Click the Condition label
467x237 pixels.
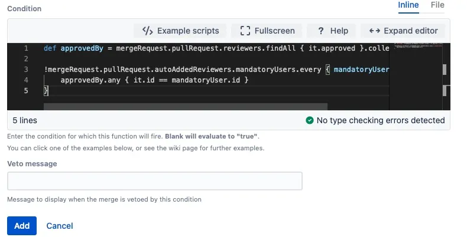point(24,9)
